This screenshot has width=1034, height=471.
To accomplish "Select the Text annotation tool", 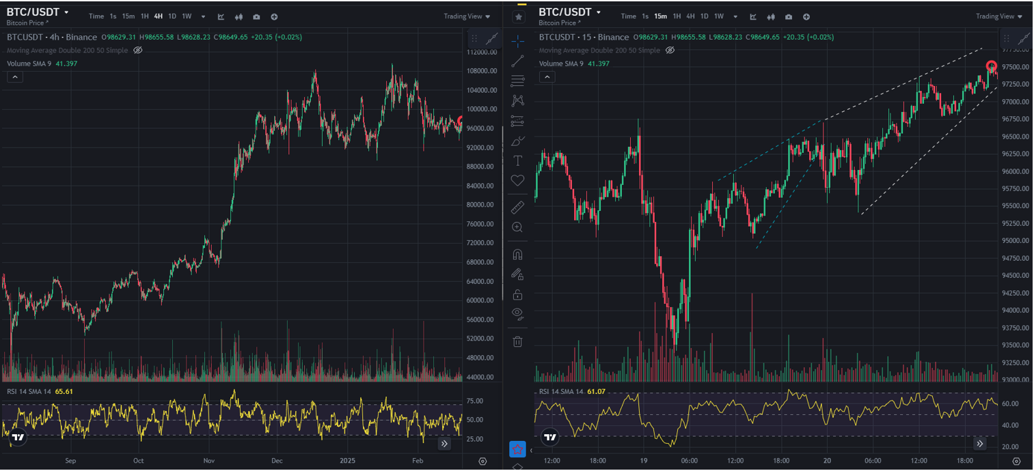I will [x=517, y=160].
